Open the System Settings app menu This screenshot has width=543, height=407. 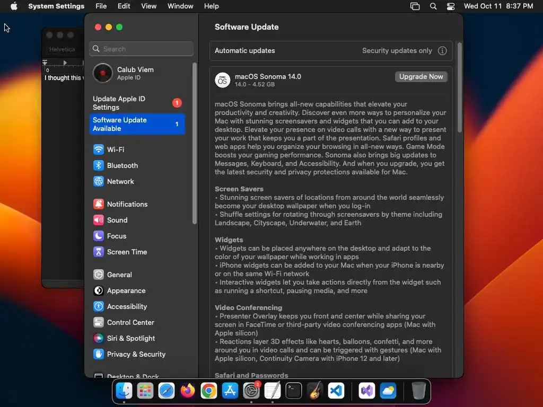56,6
